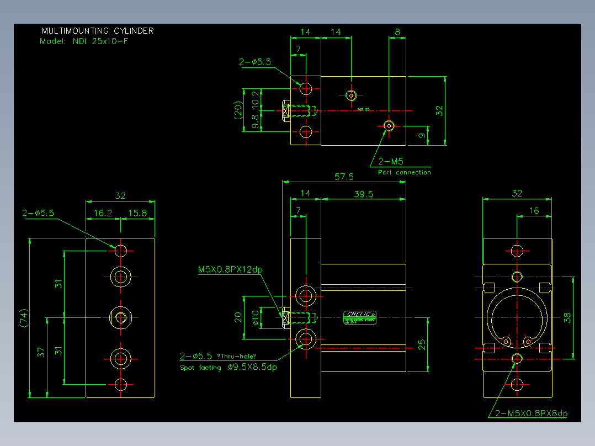Select the '16' half-width dimension
Image resolution: width=595 pixels, height=446 pixels.
(534, 210)
